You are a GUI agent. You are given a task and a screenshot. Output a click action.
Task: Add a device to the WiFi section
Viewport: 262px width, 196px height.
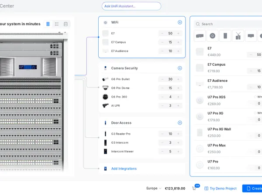coord(180,22)
